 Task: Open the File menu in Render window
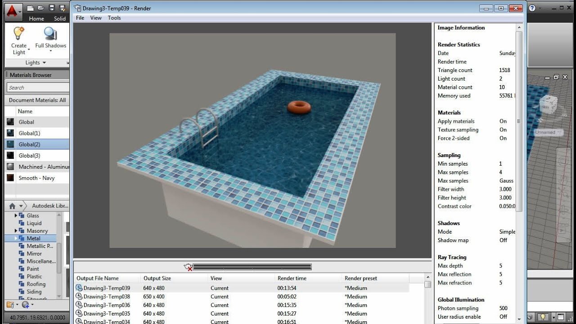80,18
